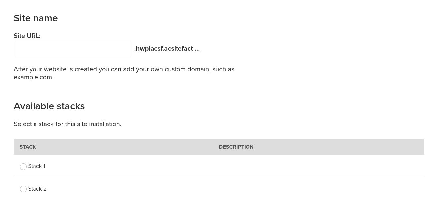Click the Stack 2 row label
This screenshot has width=426, height=199.
point(37,189)
